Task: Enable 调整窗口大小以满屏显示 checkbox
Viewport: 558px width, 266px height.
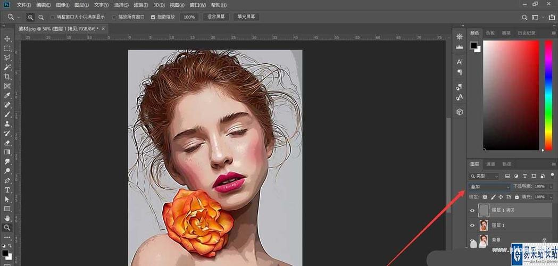Action: [x=53, y=17]
